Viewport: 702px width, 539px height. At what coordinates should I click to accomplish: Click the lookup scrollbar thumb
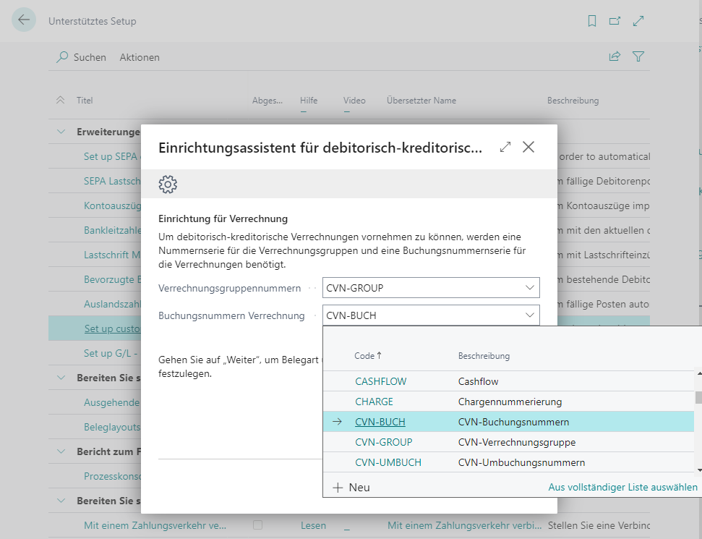click(698, 397)
